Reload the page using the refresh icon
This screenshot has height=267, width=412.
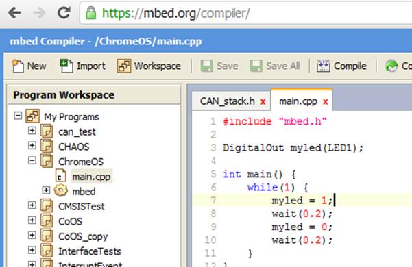tap(64, 12)
